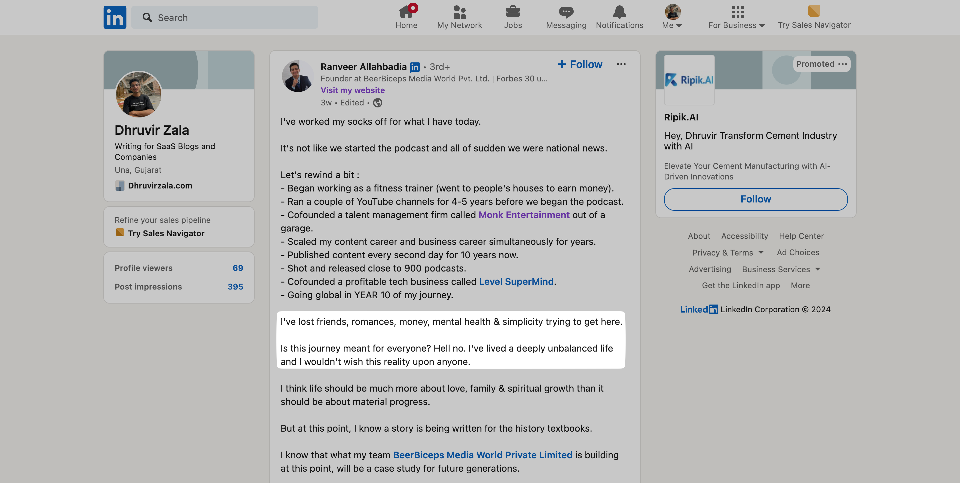The width and height of the screenshot is (960, 483).
Task: Open Messaging from the top bar
Action: point(566,17)
